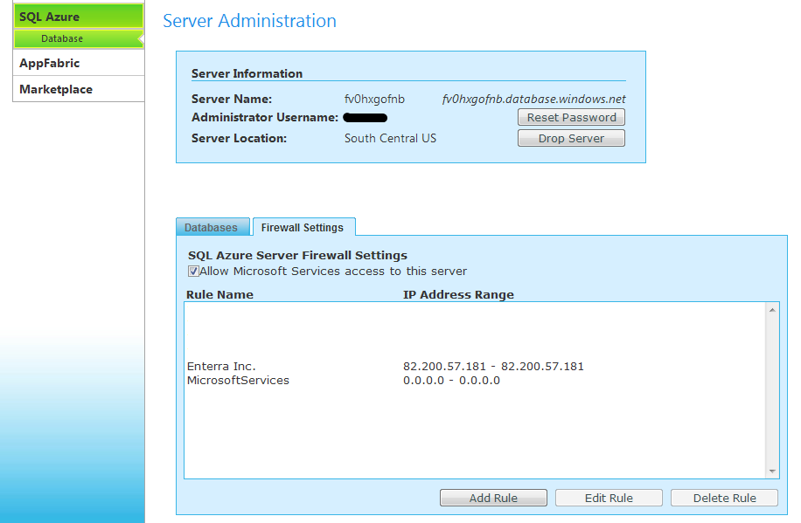Click the Add Rule button
The width and height of the screenshot is (801, 523).
point(493,498)
